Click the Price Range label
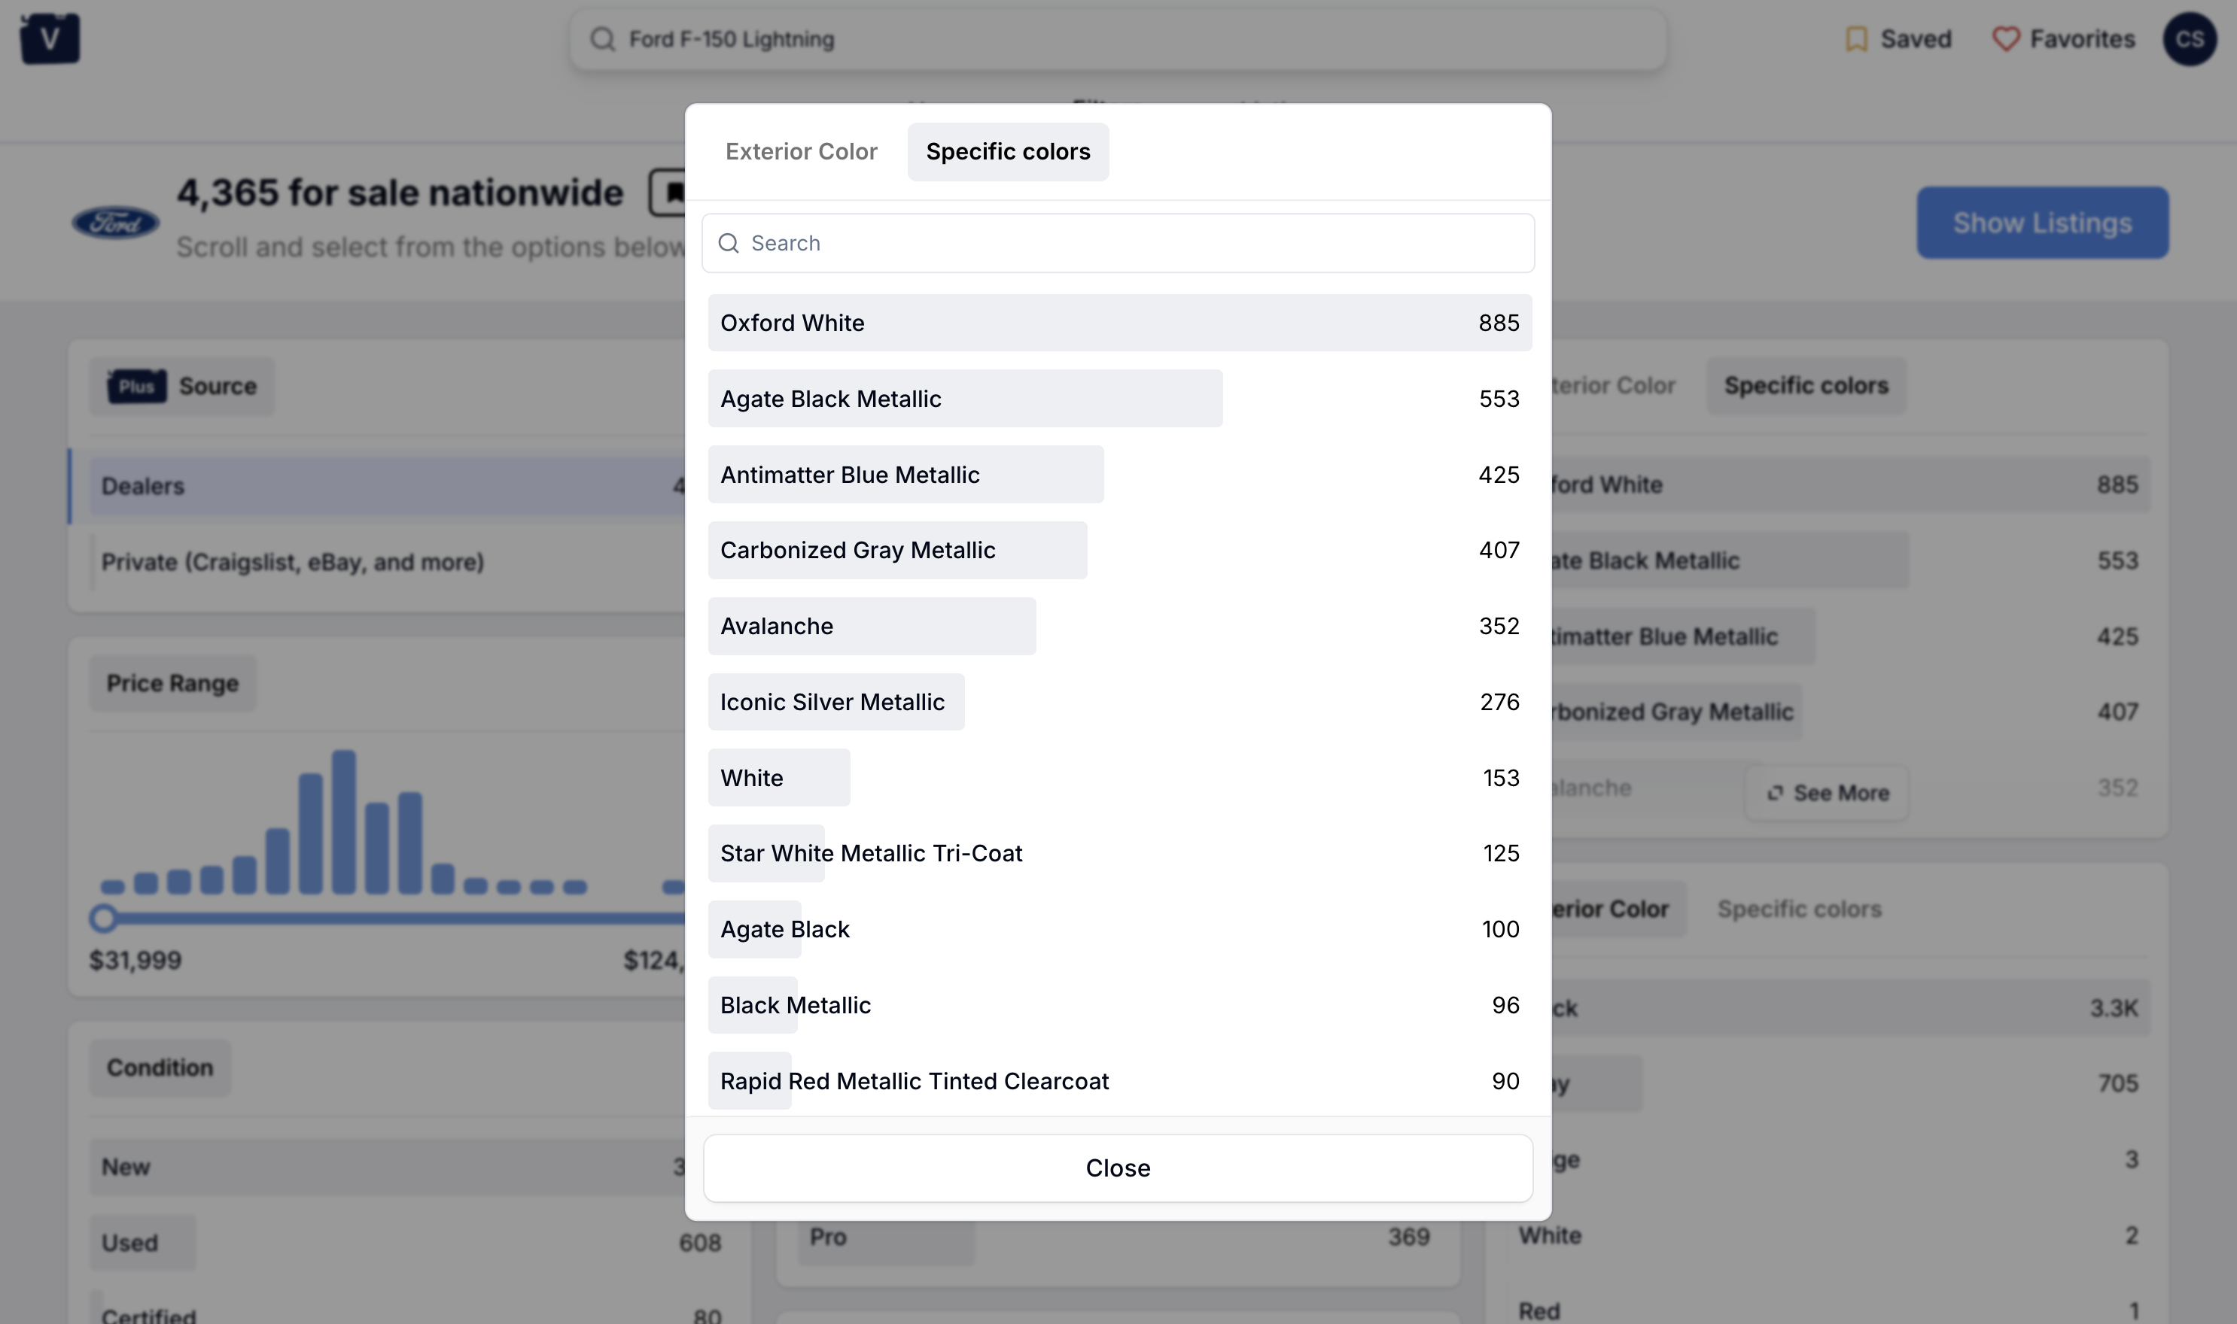 pos(172,683)
